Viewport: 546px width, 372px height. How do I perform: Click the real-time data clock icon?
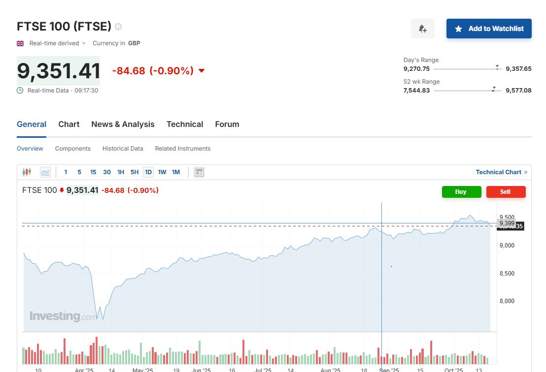tap(20, 91)
